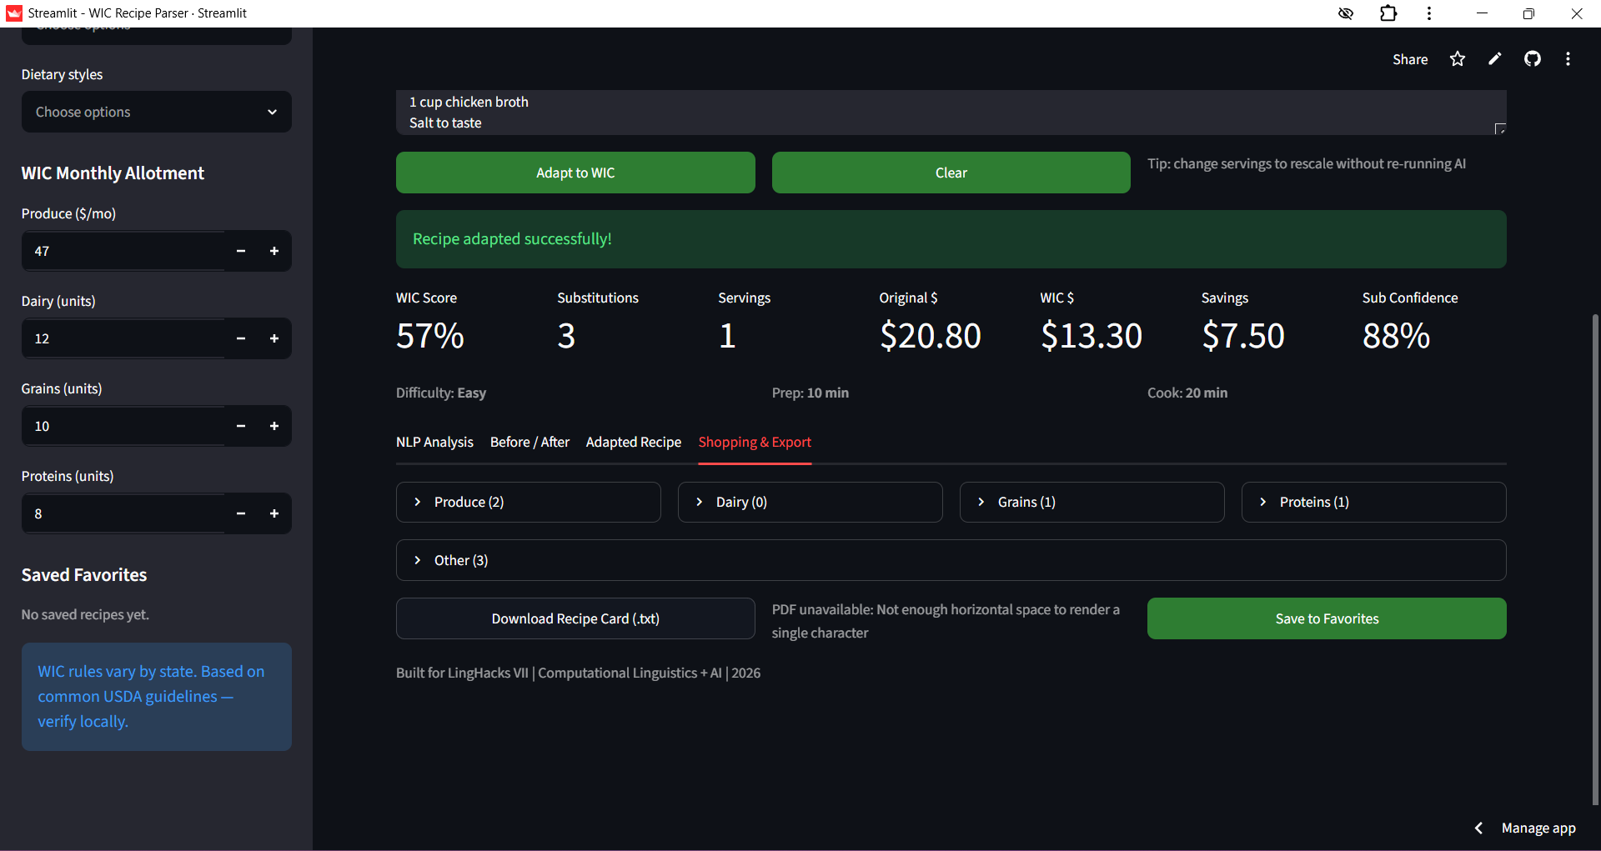Click the 'Difficulty: Easy' label
Screen dimensions: 1601x851
pyautogui.click(x=441, y=393)
